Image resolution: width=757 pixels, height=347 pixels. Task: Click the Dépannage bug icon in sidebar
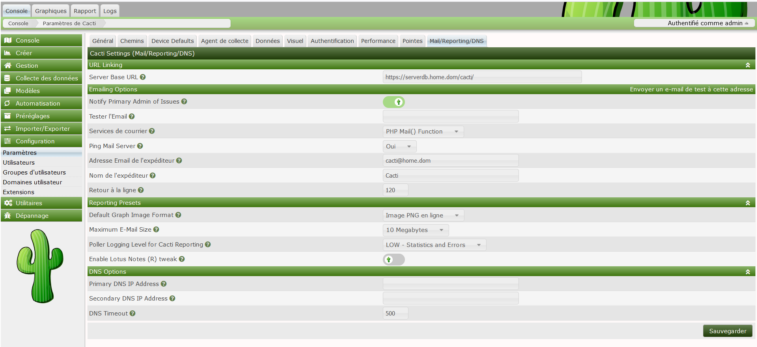click(7, 216)
